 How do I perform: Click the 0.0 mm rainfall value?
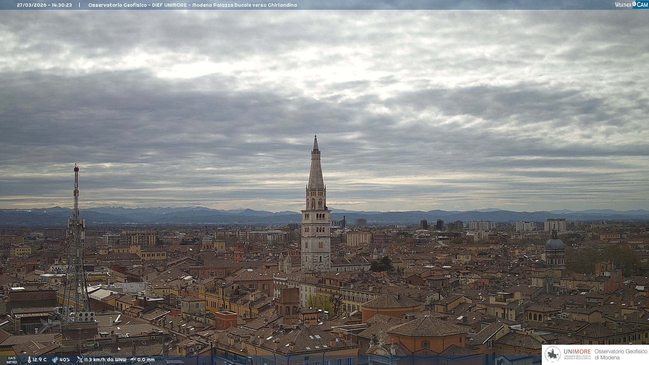pyautogui.click(x=146, y=360)
